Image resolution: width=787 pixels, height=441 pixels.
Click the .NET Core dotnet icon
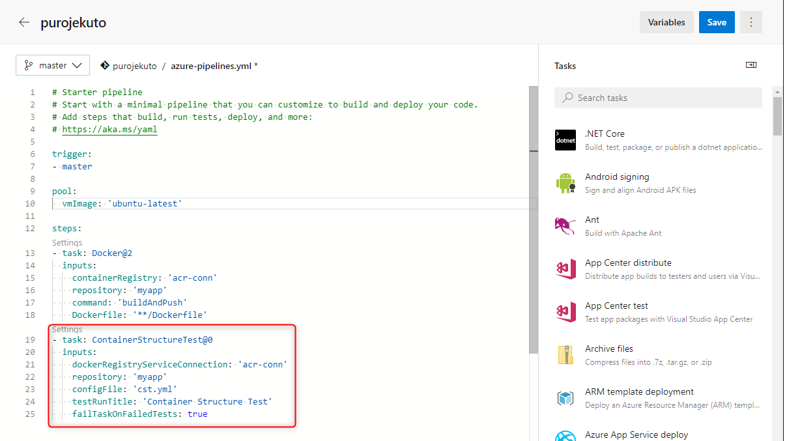pos(565,140)
